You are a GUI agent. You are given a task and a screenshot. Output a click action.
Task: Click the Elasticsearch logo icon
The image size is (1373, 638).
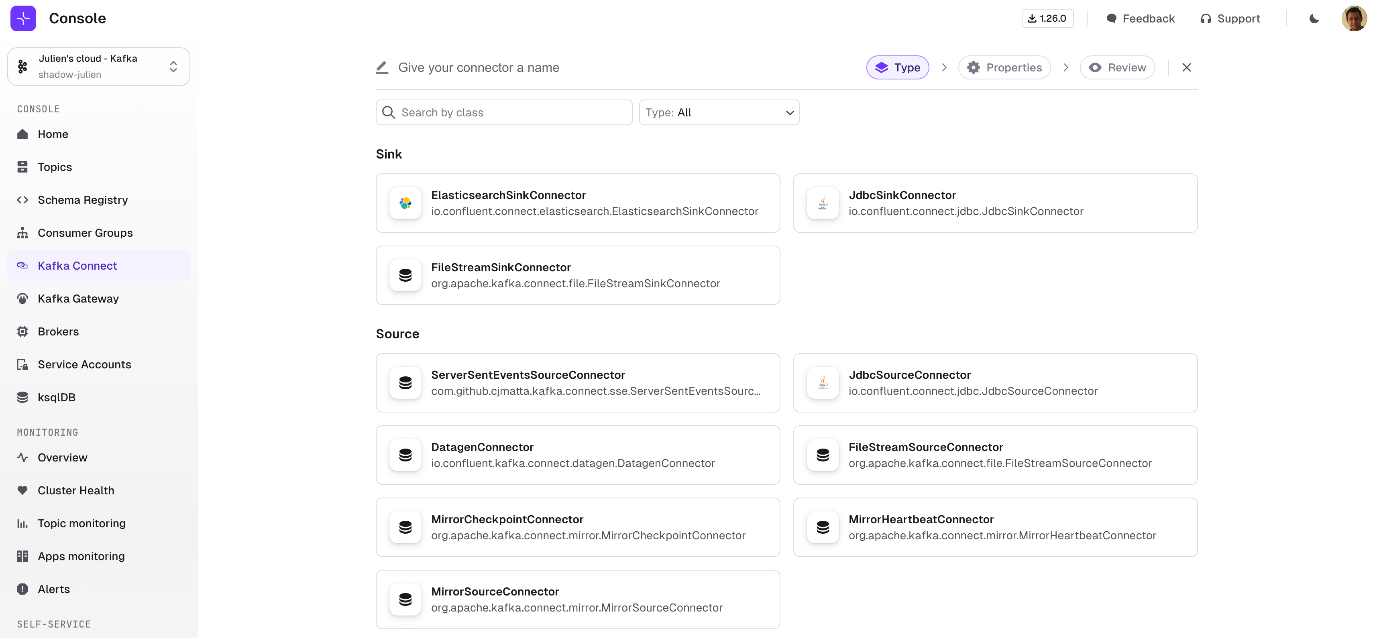click(405, 203)
